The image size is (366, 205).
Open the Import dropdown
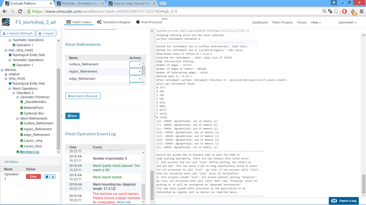coord(46,33)
